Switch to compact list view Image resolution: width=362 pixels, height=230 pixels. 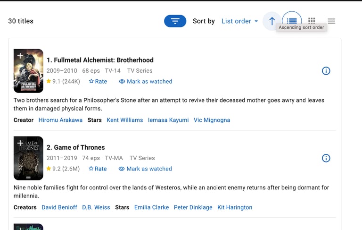click(x=331, y=21)
